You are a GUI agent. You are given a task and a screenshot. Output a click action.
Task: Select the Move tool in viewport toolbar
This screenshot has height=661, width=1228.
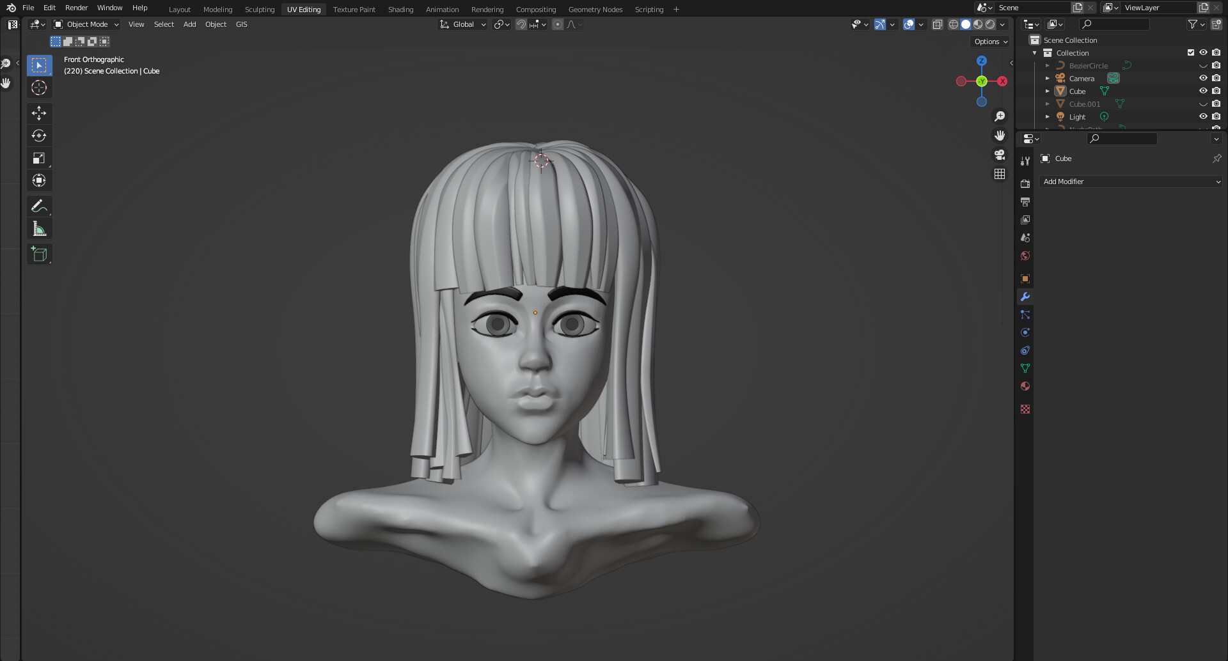39,113
